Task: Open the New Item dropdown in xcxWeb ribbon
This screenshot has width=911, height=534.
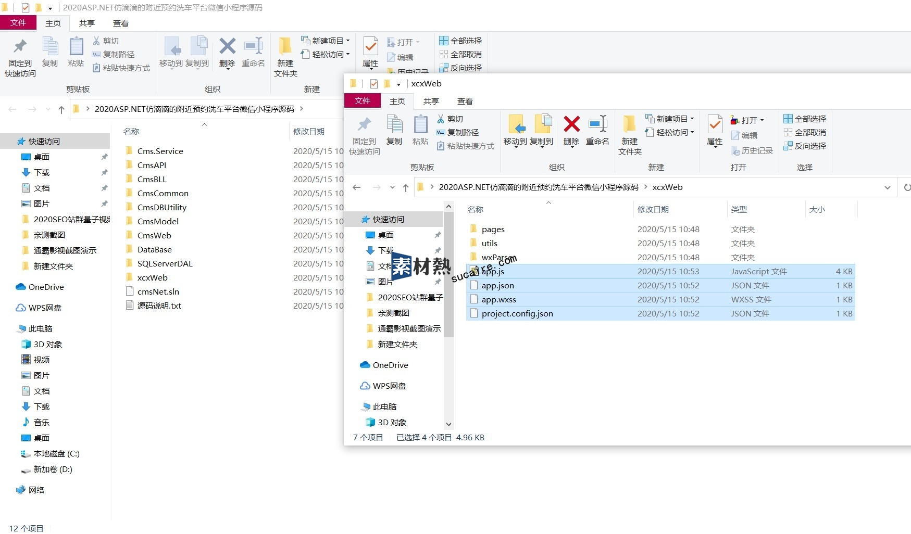Action: click(670, 119)
